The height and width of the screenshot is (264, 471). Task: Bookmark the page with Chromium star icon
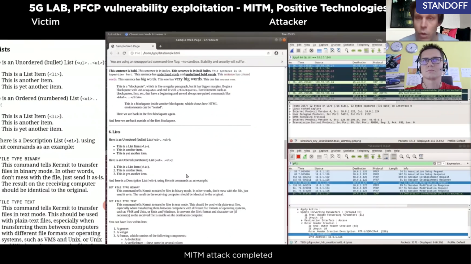click(268, 53)
